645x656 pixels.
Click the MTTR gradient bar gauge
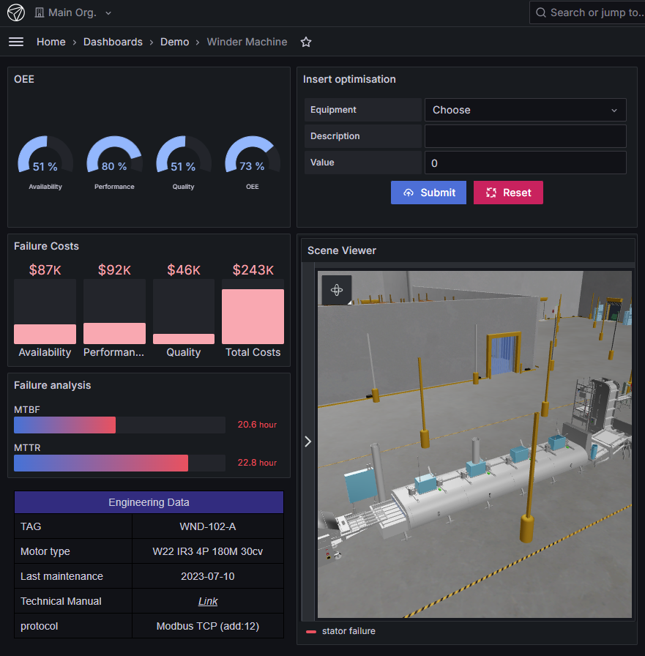coord(101,463)
